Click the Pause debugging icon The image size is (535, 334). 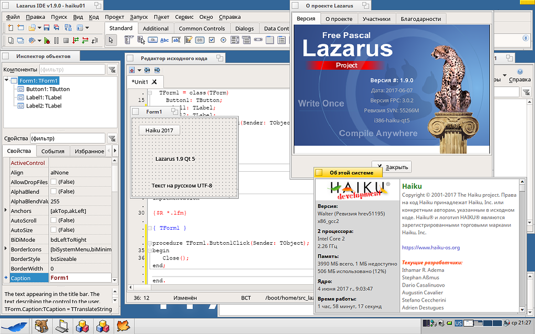[57, 40]
